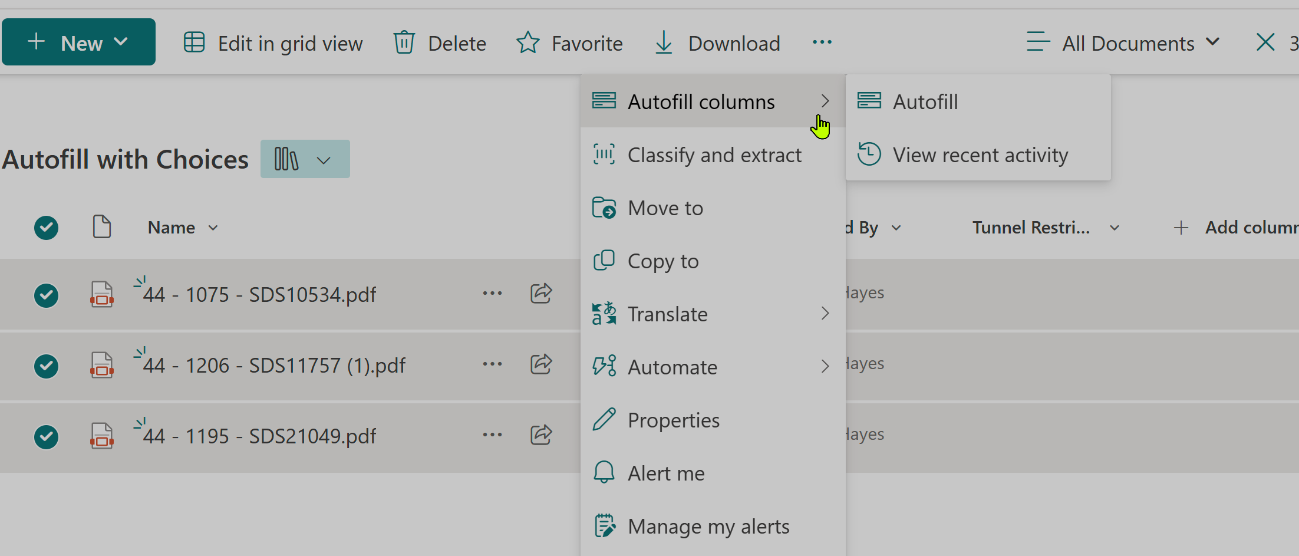Share 44 - 1206 - SDS11757 (1).pdf
This screenshot has width=1299, height=556.
tap(541, 364)
